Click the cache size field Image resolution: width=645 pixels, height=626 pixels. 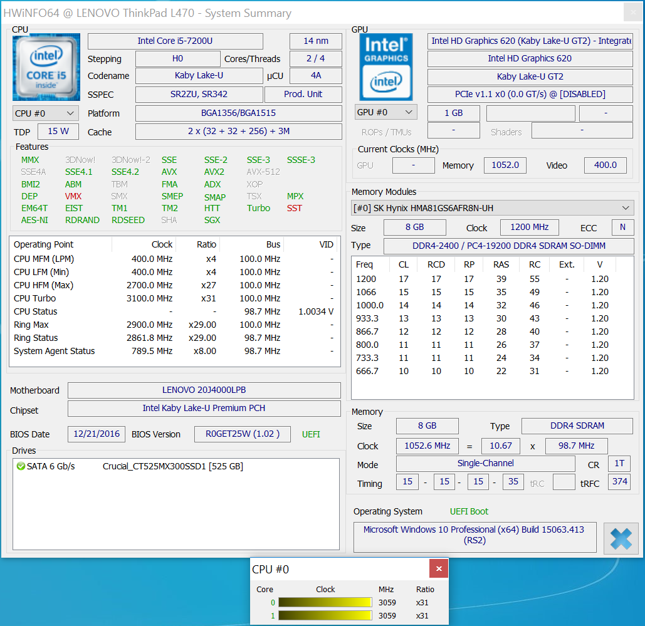point(239,132)
